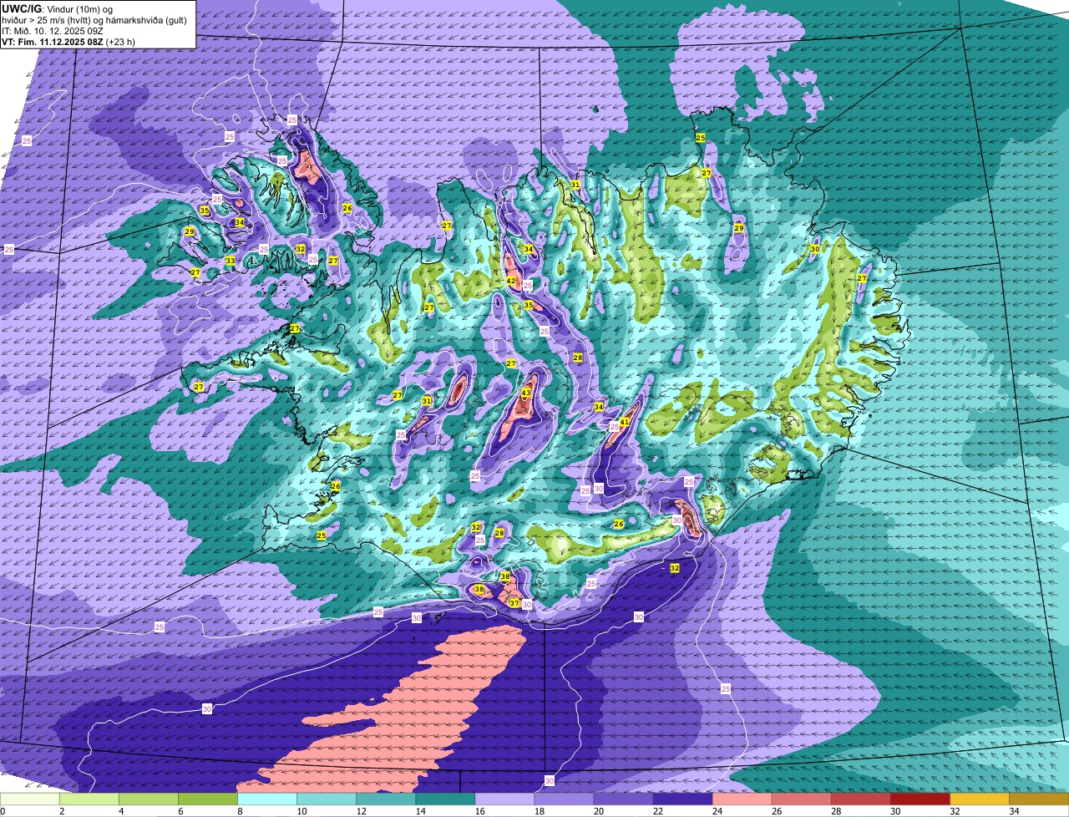Click the legend swatch between 2 and 4
1069x817 pixels.
[x=89, y=799]
